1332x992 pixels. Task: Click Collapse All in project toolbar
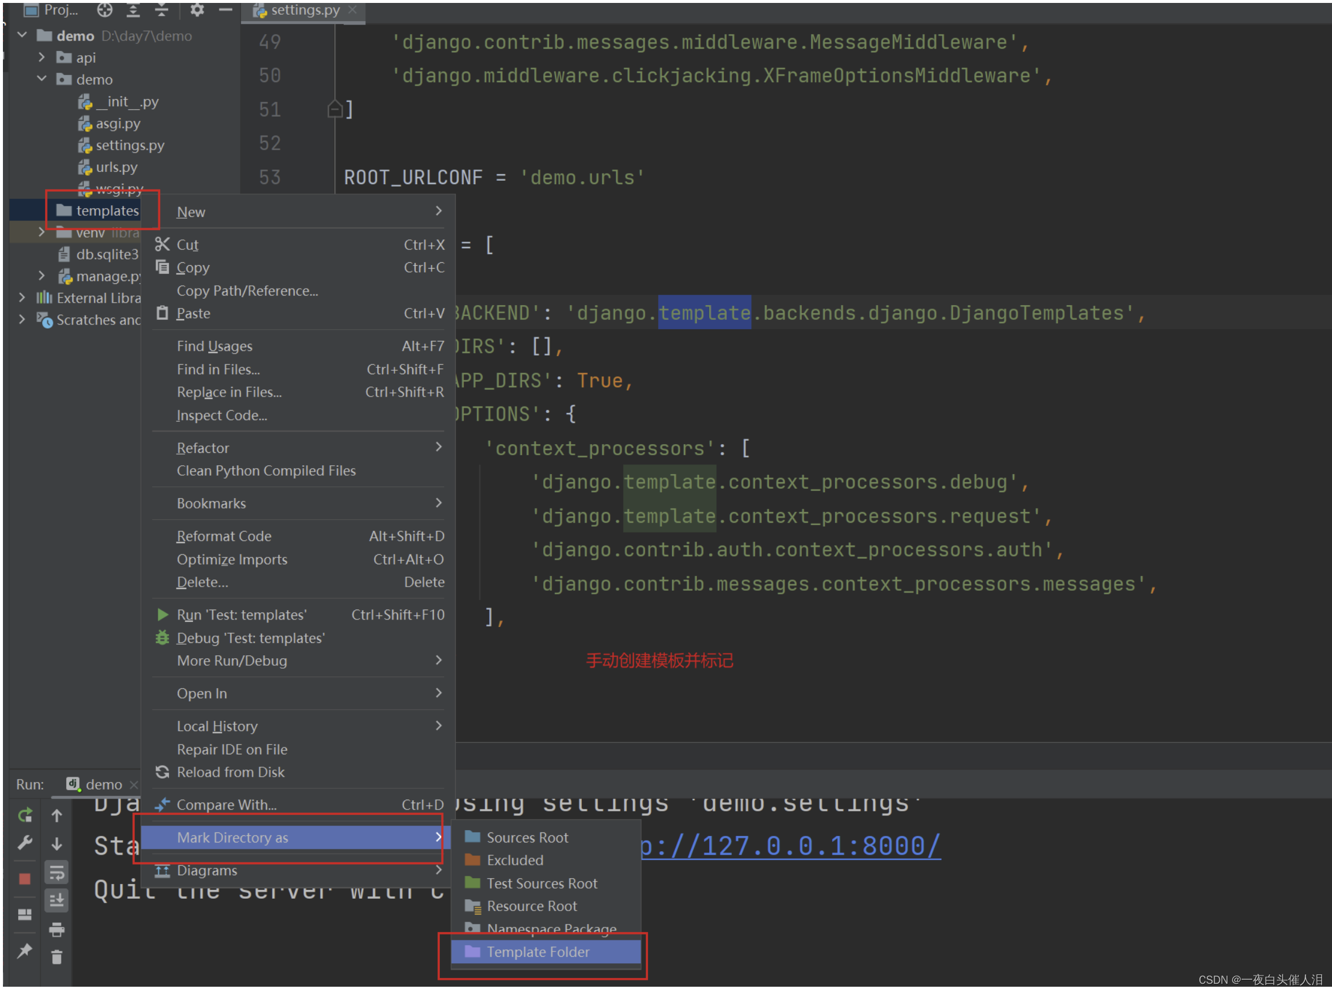(x=161, y=9)
